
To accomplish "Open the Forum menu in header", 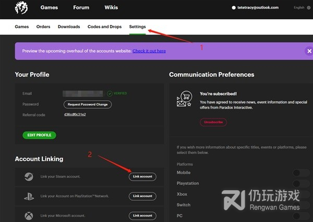I will (81, 8).
